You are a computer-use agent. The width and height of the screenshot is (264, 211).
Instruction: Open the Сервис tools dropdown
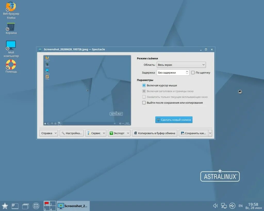[x=96, y=133]
